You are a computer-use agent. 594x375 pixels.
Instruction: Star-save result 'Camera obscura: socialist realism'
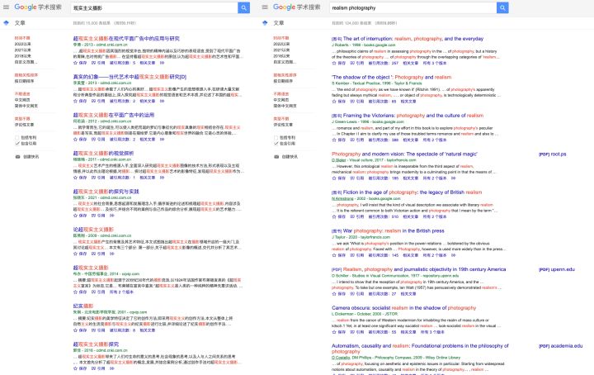tap(334, 332)
